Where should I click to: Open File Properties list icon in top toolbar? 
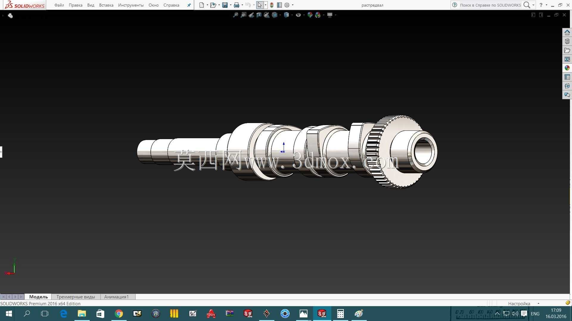click(279, 5)
